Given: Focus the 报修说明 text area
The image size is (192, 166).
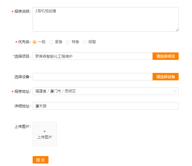Looking at the screenshot, I should pyautogui.click(x=106, y=19).
